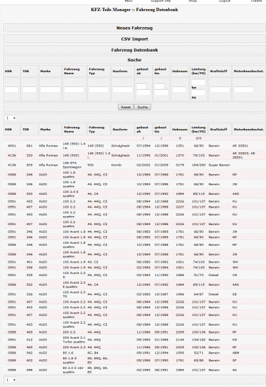Select the '145 (930) 1.4 i.e.' vehicle name

click(x=74, y=146)
